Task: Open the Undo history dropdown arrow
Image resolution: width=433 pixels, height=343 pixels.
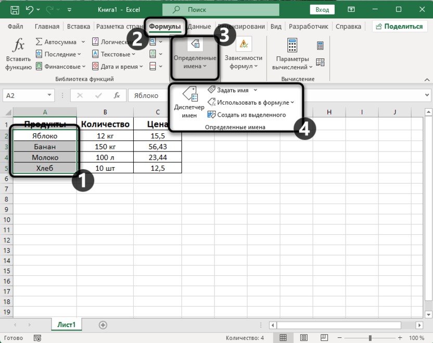Action: pos(38,10)
